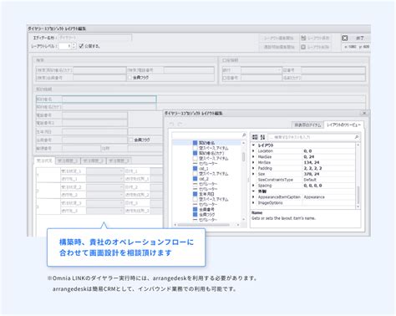The width and height of the screenshot is (396, 316).
Task: Toggle the 公開する checkbox
Action: [81, 46]
